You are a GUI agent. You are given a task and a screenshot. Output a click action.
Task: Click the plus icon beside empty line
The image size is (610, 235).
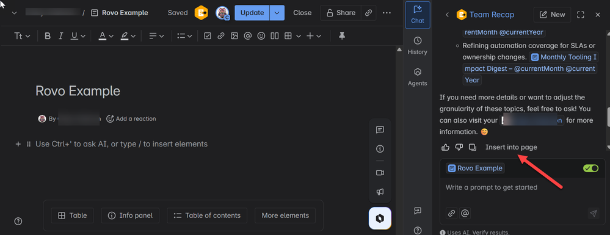18,144
